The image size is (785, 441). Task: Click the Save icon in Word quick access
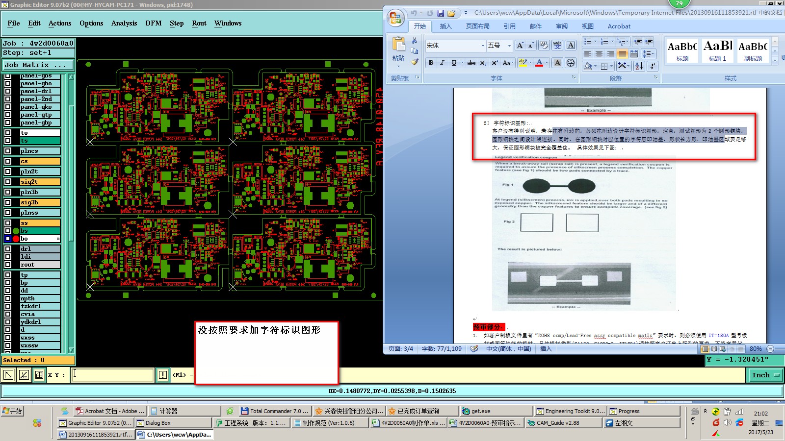440,13
